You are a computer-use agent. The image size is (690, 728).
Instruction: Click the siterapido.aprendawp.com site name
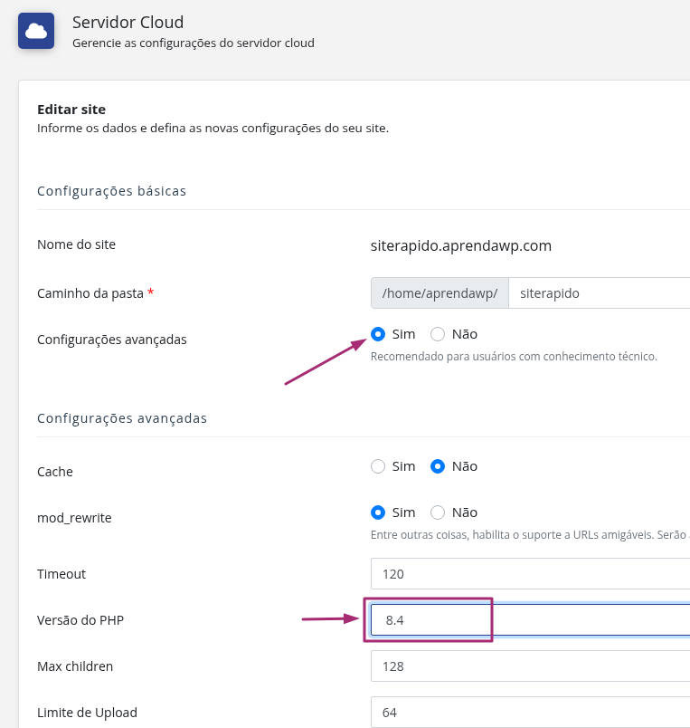461,245
